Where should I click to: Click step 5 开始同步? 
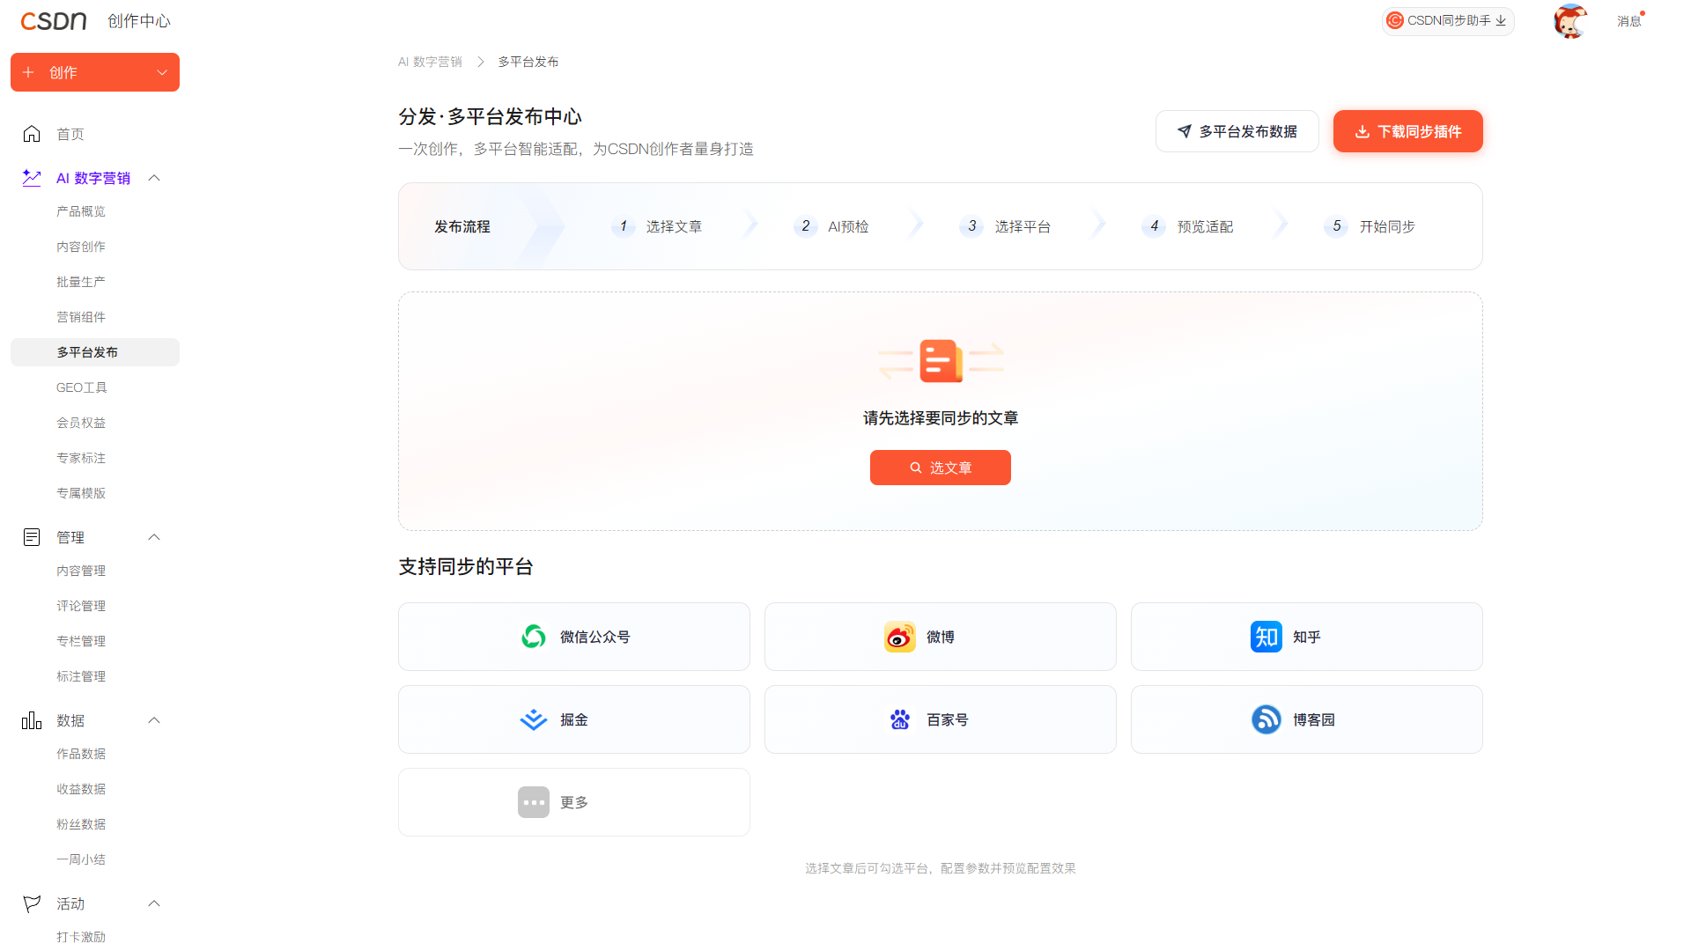click(x=1370, y=226)
